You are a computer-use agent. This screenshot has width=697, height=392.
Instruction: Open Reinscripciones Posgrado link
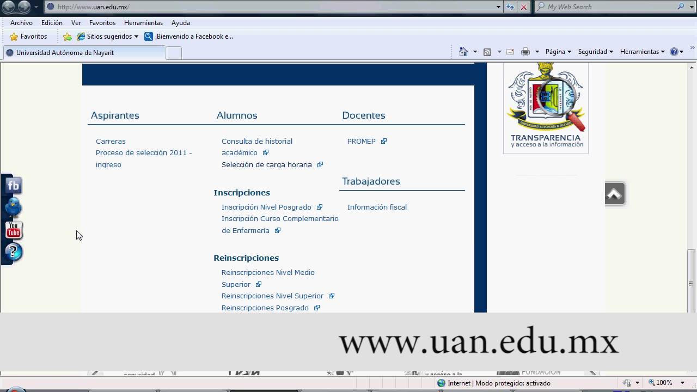(265, 308)
